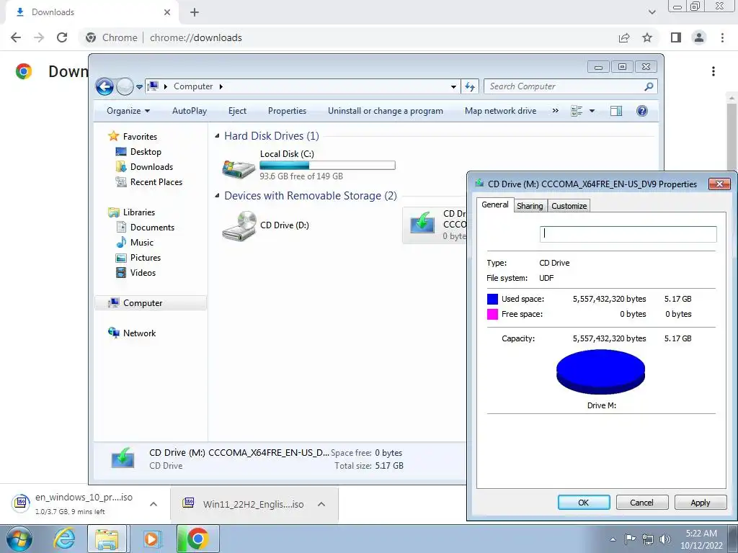Screen dimensions: 738x553
Task: Collapse Devices with Removable Storage group
Action: click(217, 196)
